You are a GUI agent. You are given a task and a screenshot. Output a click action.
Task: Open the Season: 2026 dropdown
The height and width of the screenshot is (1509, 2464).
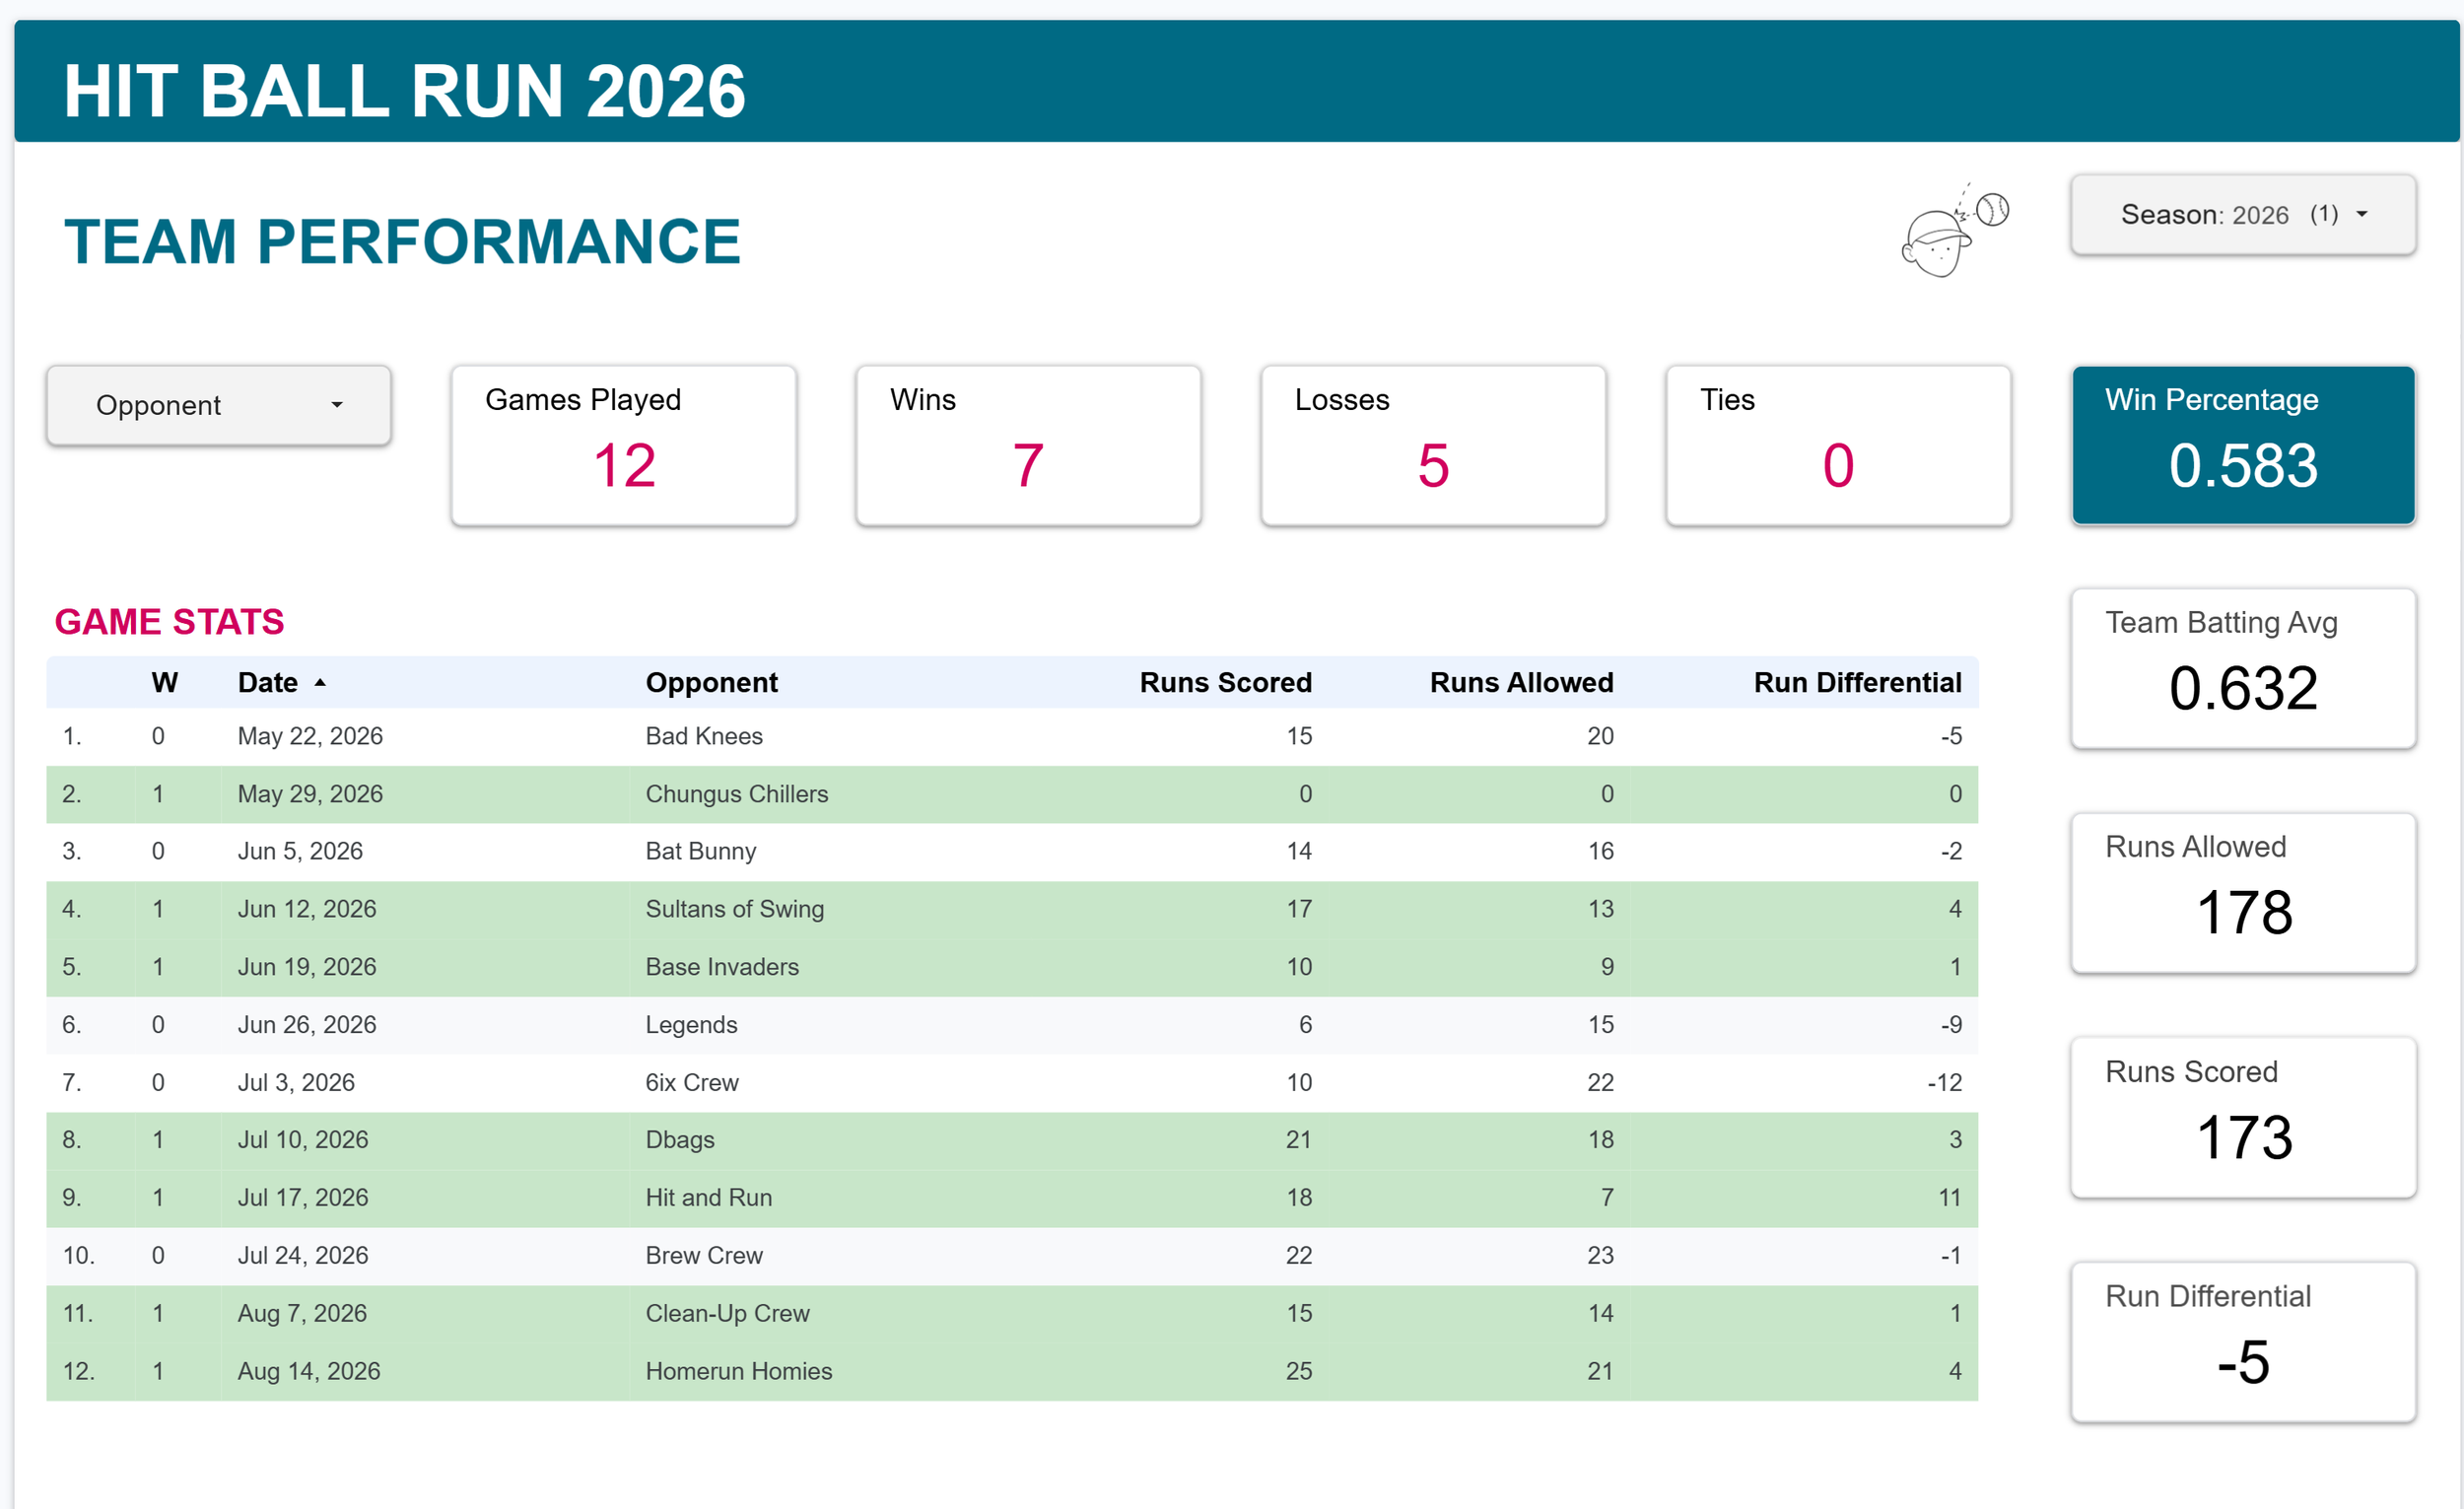tap(2243, 214)
